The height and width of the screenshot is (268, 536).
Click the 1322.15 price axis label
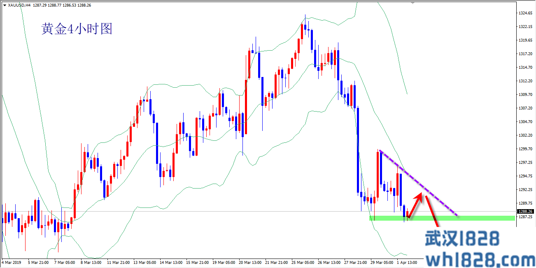point(525,27)
